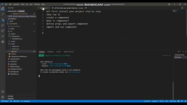
Task: Switch to the App.vue editor tab
Action: point(44,8)
